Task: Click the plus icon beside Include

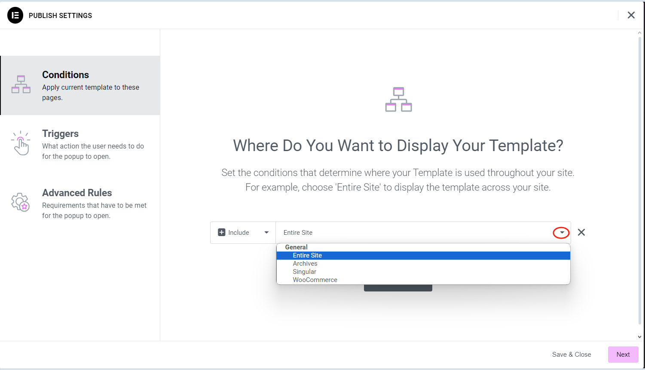Action: coord(222,232)
